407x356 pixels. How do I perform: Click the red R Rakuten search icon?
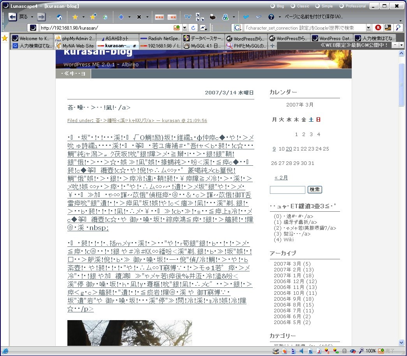point(378,28)
